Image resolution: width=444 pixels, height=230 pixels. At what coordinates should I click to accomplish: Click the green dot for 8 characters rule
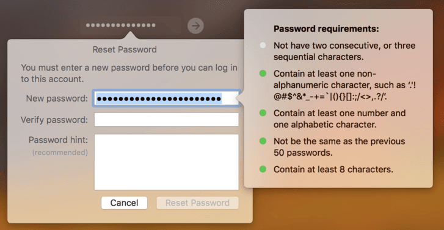263,169
